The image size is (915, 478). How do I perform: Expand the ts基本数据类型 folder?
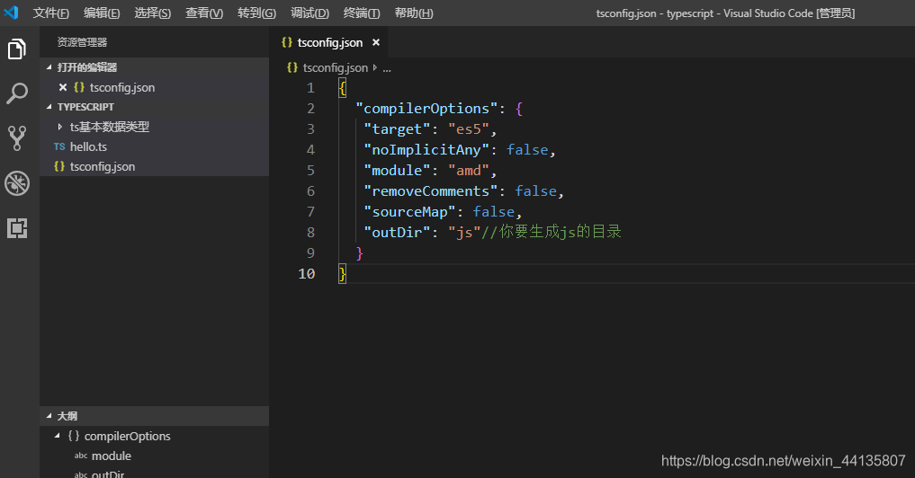(x=59, y=127)
